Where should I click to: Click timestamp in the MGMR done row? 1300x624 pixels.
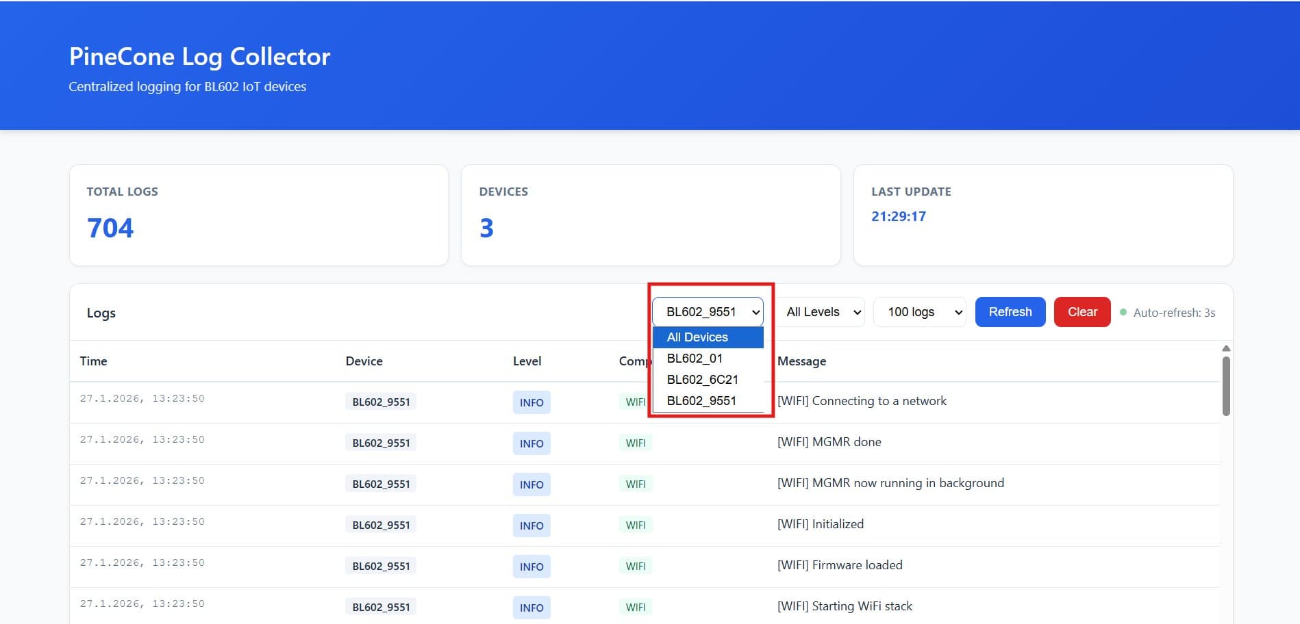click(142, 439)
